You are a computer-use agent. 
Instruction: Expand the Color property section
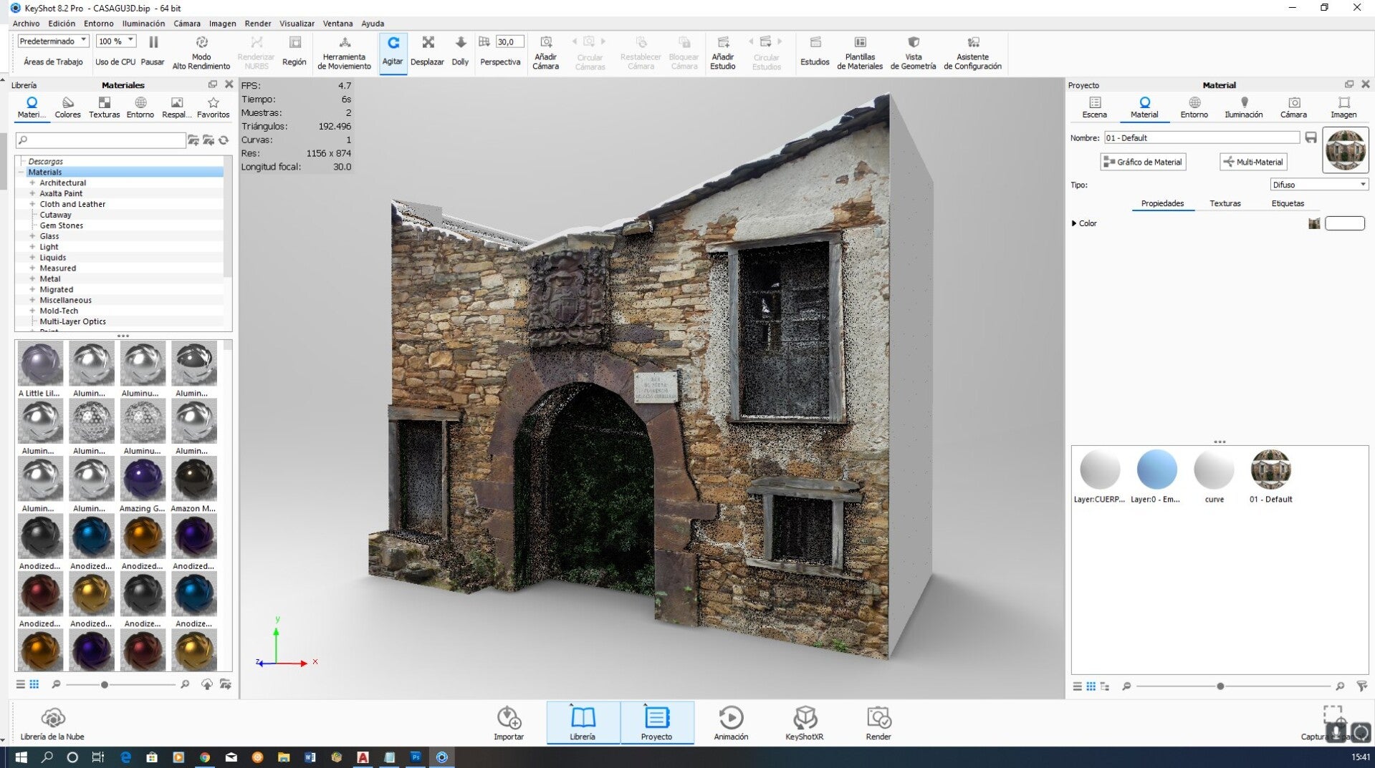point(1074,223)
